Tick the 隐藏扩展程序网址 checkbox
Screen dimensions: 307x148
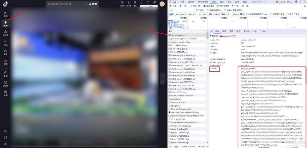click(225, 10)
